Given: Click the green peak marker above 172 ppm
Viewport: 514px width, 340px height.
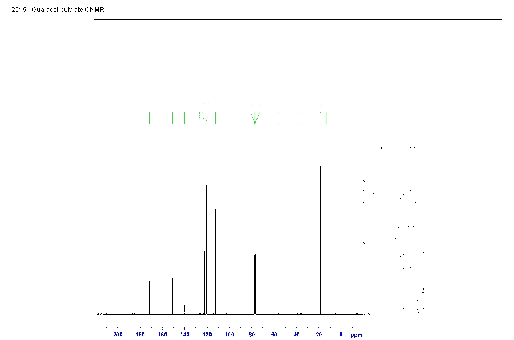Looking at the screenshot, I should tap(149, 118).
